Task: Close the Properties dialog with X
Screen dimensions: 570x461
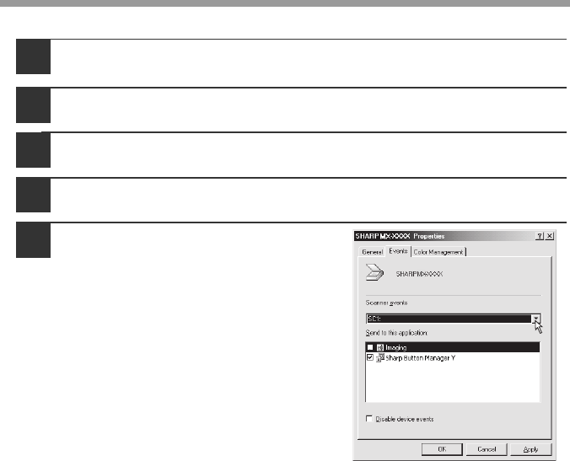Action: point(549,236)
